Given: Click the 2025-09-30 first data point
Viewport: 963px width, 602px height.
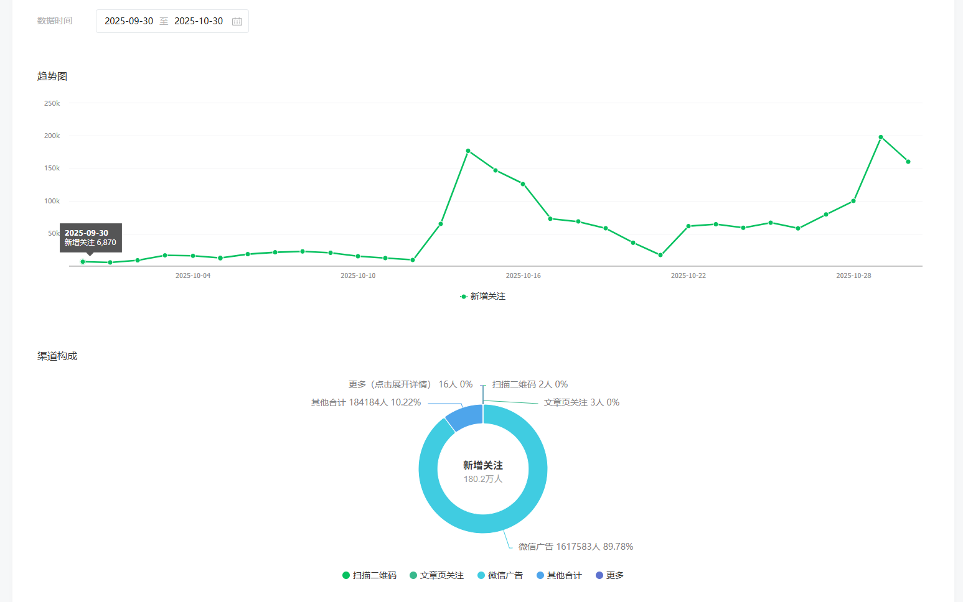Looking at the screenshot, I should point(83,262).
